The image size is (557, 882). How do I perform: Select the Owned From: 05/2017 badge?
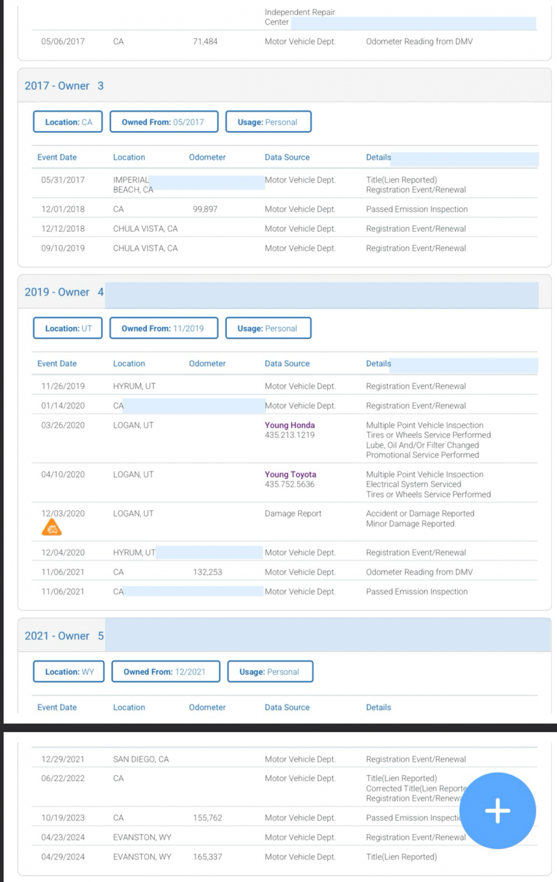coord(163,122)
